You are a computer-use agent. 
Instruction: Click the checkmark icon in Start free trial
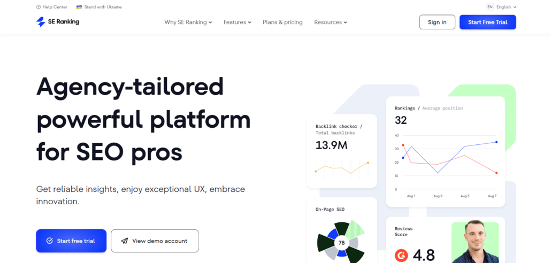click(x=50, y=241)
